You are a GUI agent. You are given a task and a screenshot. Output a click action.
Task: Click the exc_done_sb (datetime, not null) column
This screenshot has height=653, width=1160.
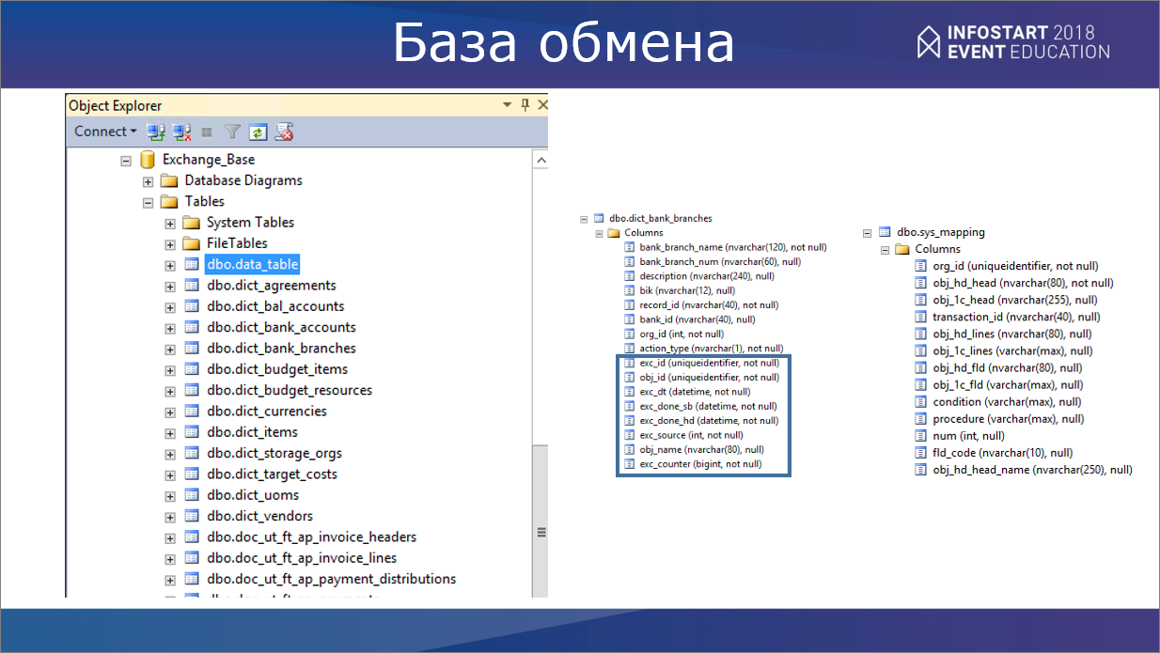pos(708,406)
